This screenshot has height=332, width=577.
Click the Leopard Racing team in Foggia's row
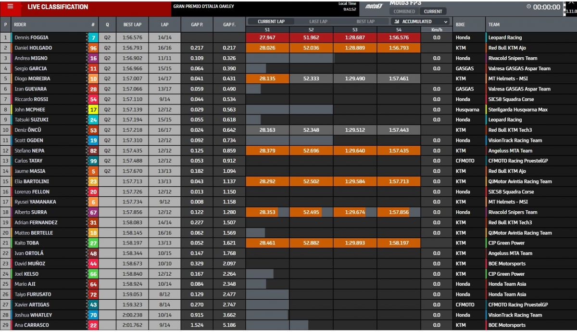pos(505,38)
